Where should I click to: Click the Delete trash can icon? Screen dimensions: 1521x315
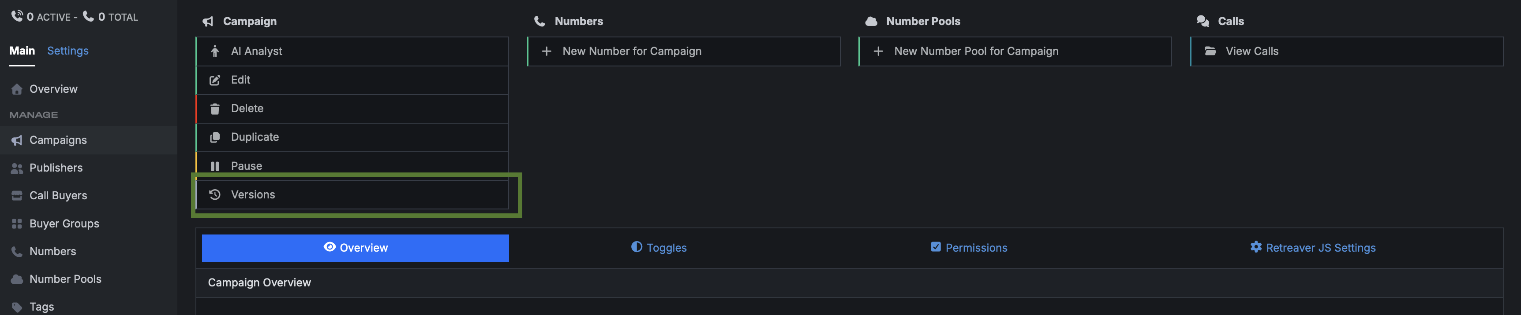tap(215, 108)
